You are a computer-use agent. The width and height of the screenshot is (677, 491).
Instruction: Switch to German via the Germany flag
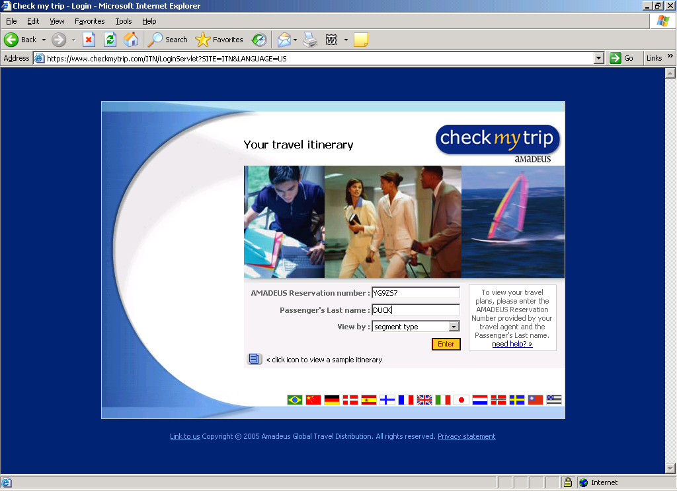[x=332, y=400]
